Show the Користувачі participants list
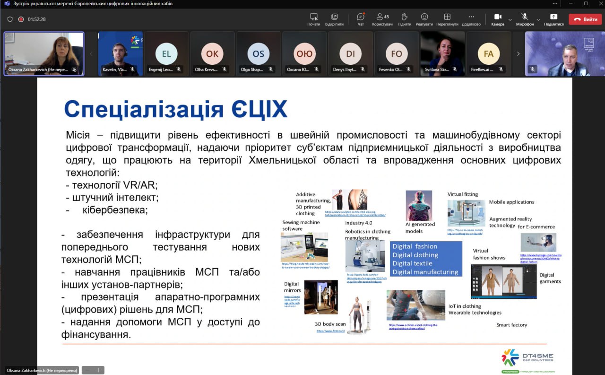Viewport: 605px width, 375px height. pos(382,19)
